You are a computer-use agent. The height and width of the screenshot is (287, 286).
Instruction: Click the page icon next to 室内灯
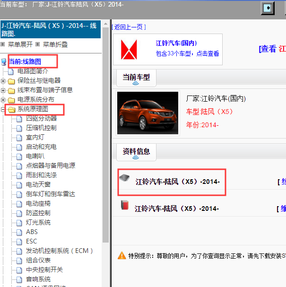(19, 138)
